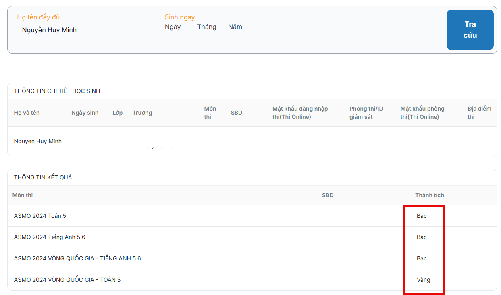Click the Địa điểm thi column header
This screenshot has width=501, height=295.
[x=479, y=113]
